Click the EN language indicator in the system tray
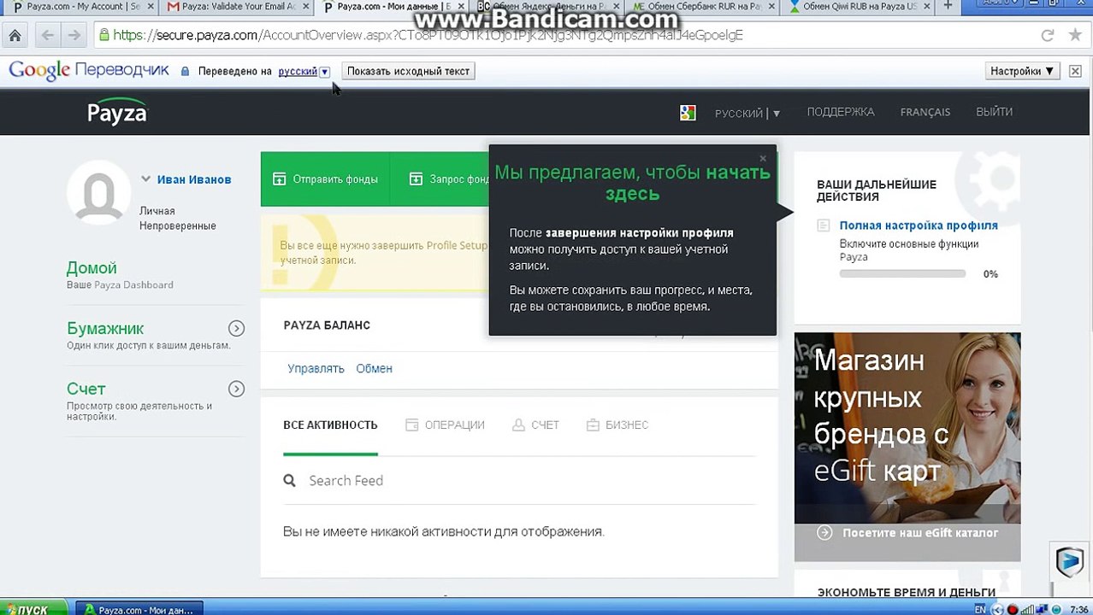Image resolution: width=1093 pixels, height=615 pixels. pos(980,609)
